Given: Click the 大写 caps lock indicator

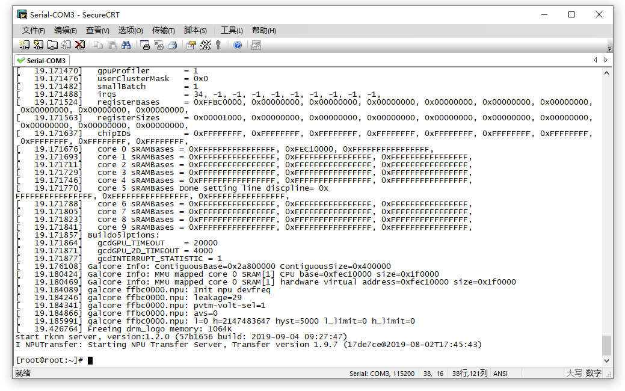Looking at the screenshot, I should point(574,374).
